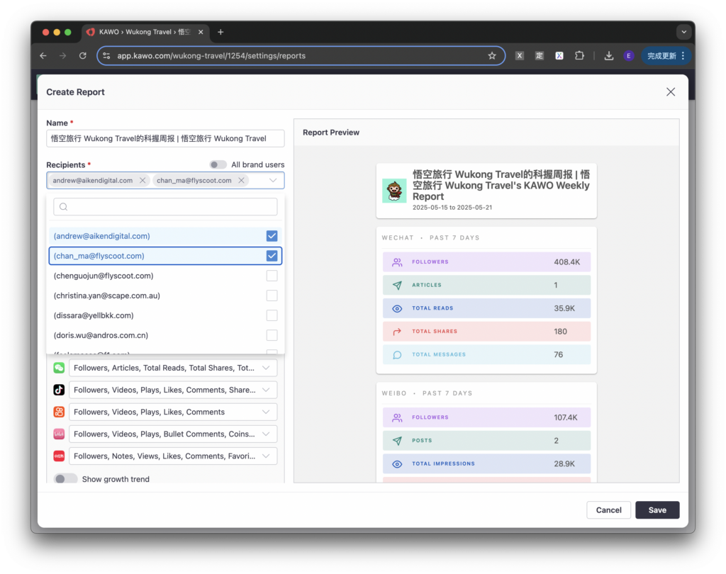Open the browser downloads icon

608,56
